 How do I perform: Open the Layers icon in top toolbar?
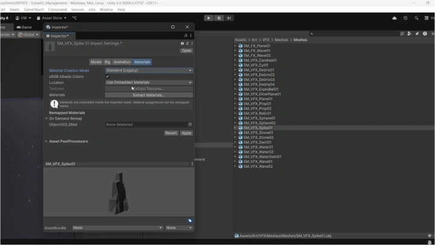click(427, 18)
